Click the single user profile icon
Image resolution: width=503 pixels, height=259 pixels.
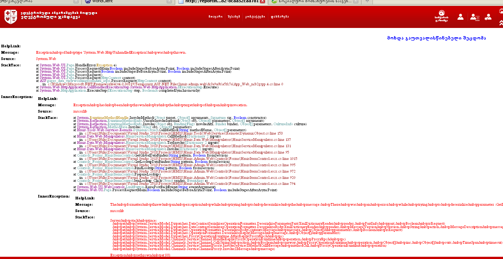(x=460, y=17)
